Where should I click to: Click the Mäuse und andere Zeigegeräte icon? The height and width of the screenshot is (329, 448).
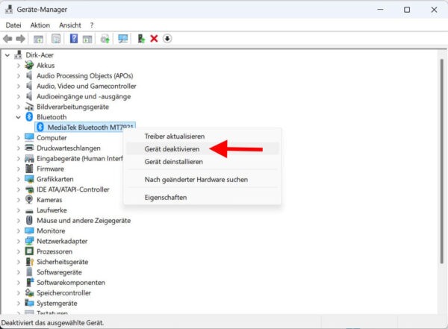pos(29,220)
